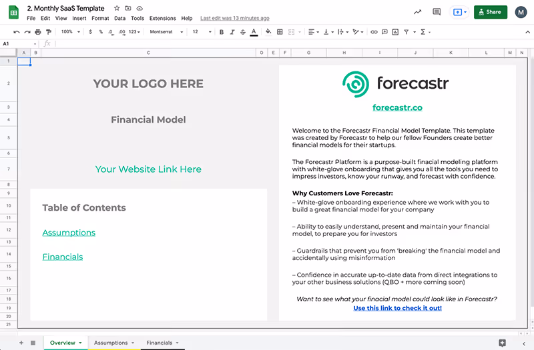Screen dimensions: 534x350
Task: Click the Redo icon in toolbar
Action: tap(27, 32)
